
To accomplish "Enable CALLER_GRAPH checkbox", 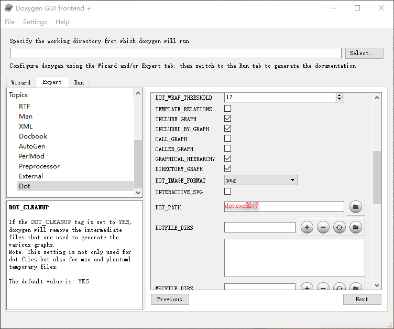I will point(228,148).
